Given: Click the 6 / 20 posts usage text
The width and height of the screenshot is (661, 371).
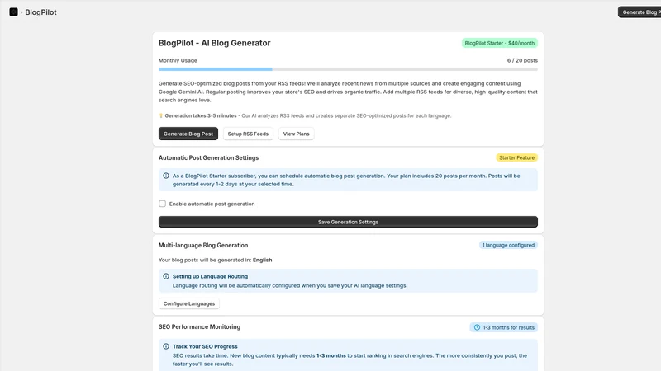Looking at the screenshot, I should click(x=522, y=60).
